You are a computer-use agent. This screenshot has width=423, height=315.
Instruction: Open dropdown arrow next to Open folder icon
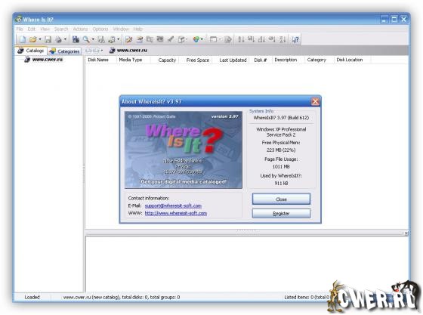[40, 39]
